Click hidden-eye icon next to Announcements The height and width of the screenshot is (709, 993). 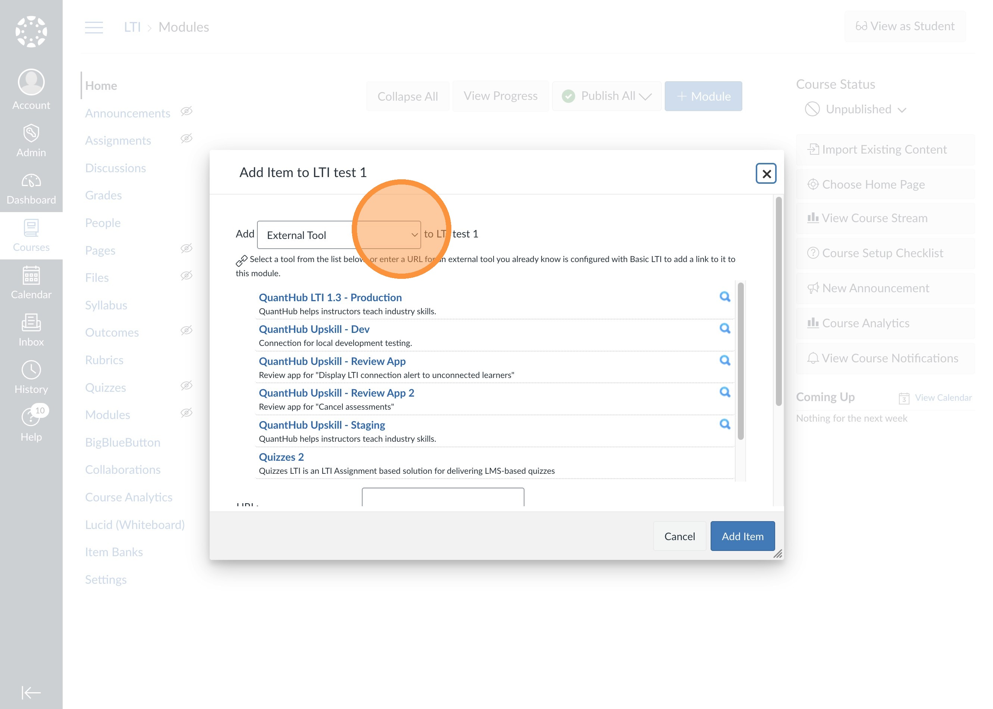pos(187,111)
